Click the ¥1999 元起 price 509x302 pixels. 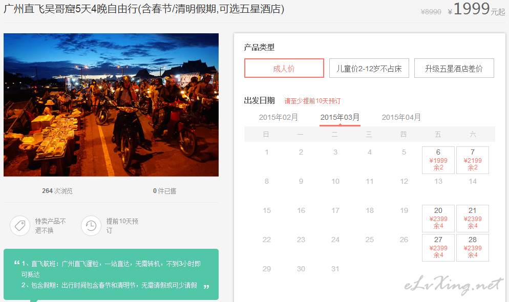(476, 9)
